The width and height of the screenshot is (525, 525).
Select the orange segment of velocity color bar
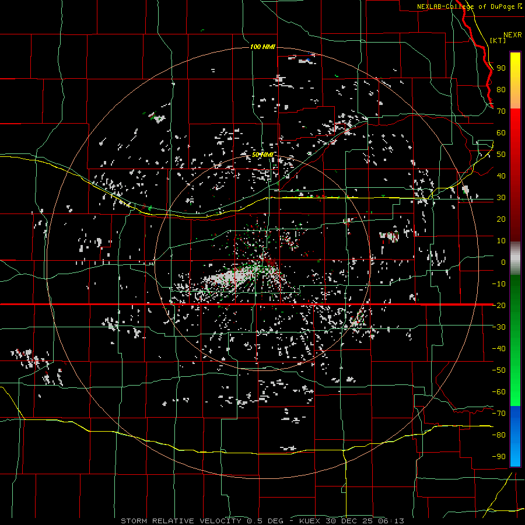pos(515,97)
